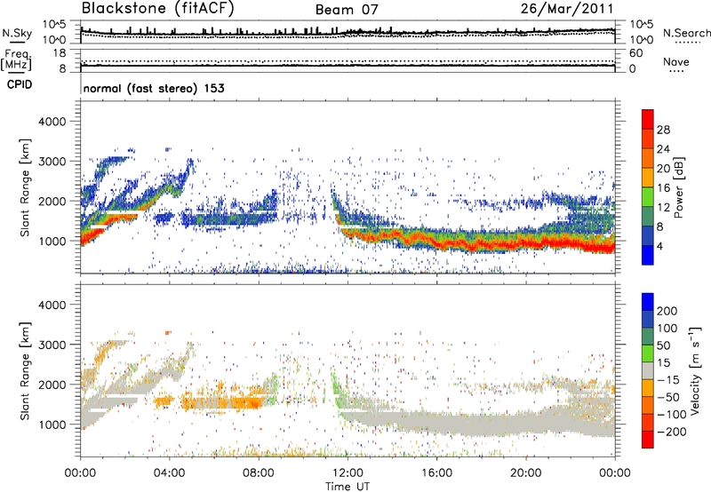Click the -15 tick on velocity scale
Viewport: 711px width, 492px height.
coord(667,379)
